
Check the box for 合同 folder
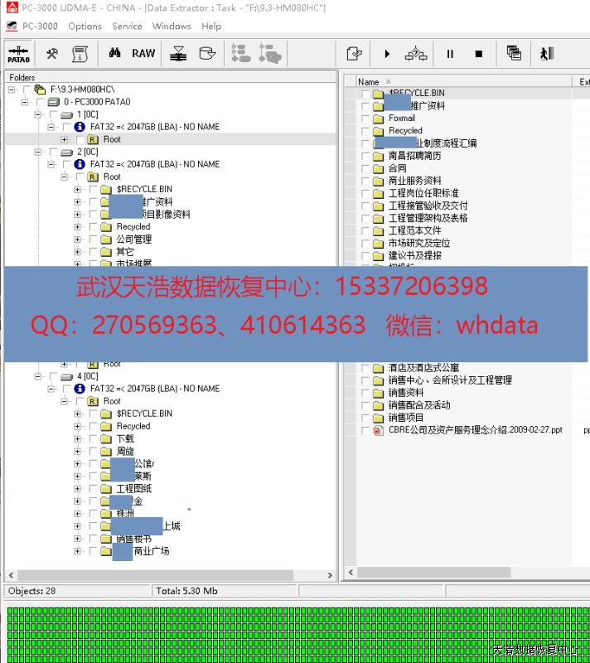point(365,168)
